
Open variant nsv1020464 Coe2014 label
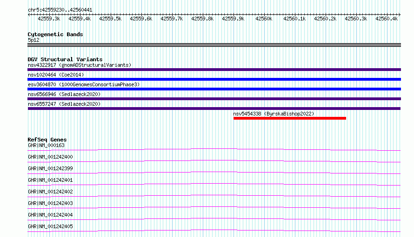[x=56, y=75]
